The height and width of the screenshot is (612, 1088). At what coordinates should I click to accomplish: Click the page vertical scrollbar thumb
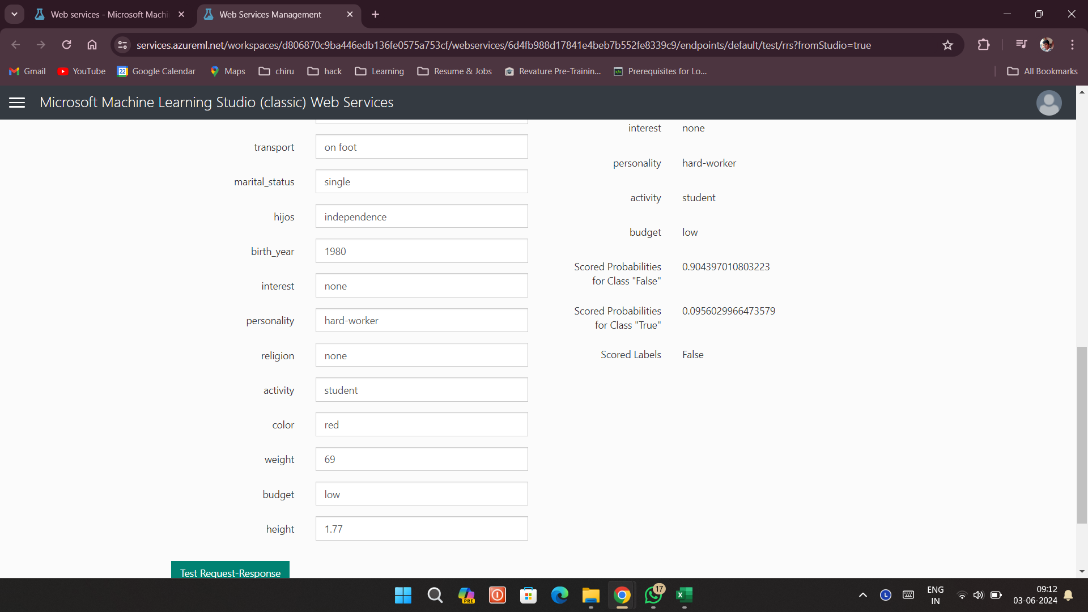click(1082, 435)
